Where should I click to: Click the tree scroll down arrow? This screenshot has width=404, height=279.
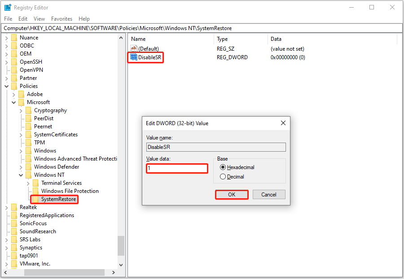pyautogui.click(x=121, y=265)
